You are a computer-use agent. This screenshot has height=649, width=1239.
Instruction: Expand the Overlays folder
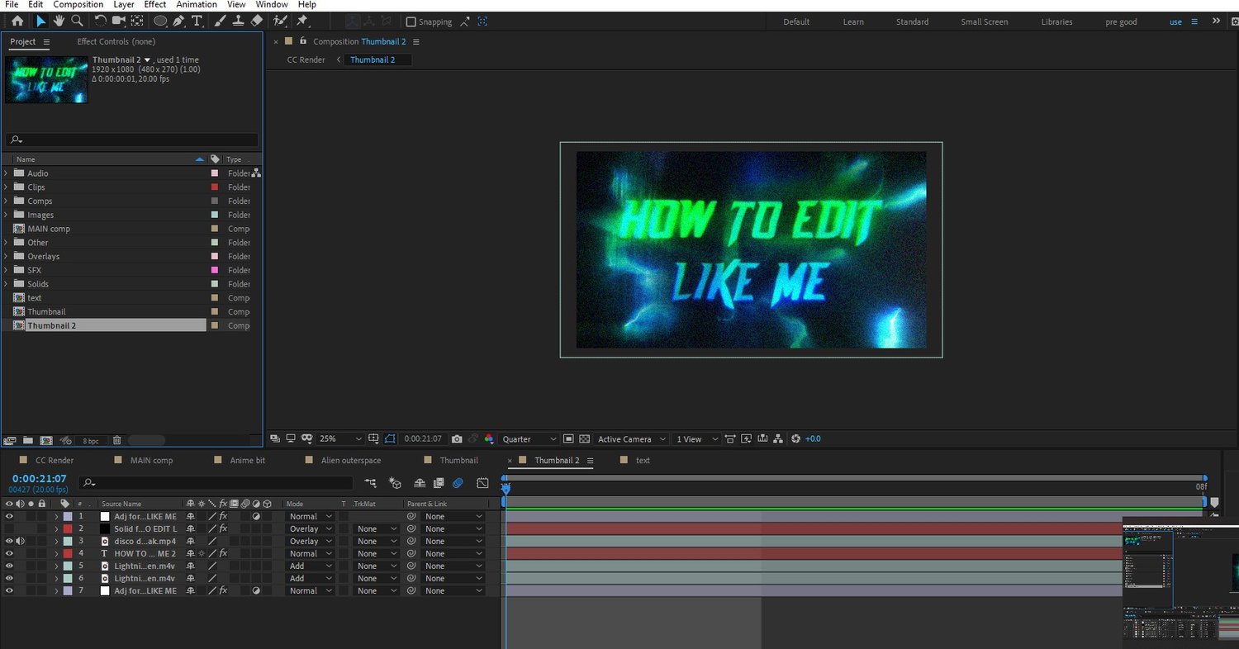tap(6, 256)
